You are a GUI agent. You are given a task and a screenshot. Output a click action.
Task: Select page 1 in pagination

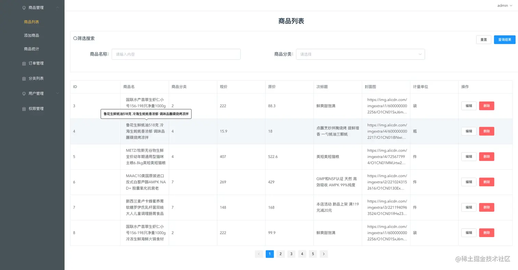coord(270,254)
